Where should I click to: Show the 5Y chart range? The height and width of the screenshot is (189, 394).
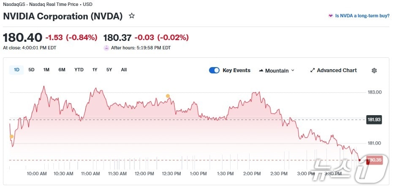pos(109,70)
